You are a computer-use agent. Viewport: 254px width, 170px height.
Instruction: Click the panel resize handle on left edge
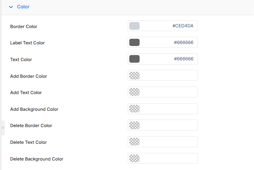point(3,128)
